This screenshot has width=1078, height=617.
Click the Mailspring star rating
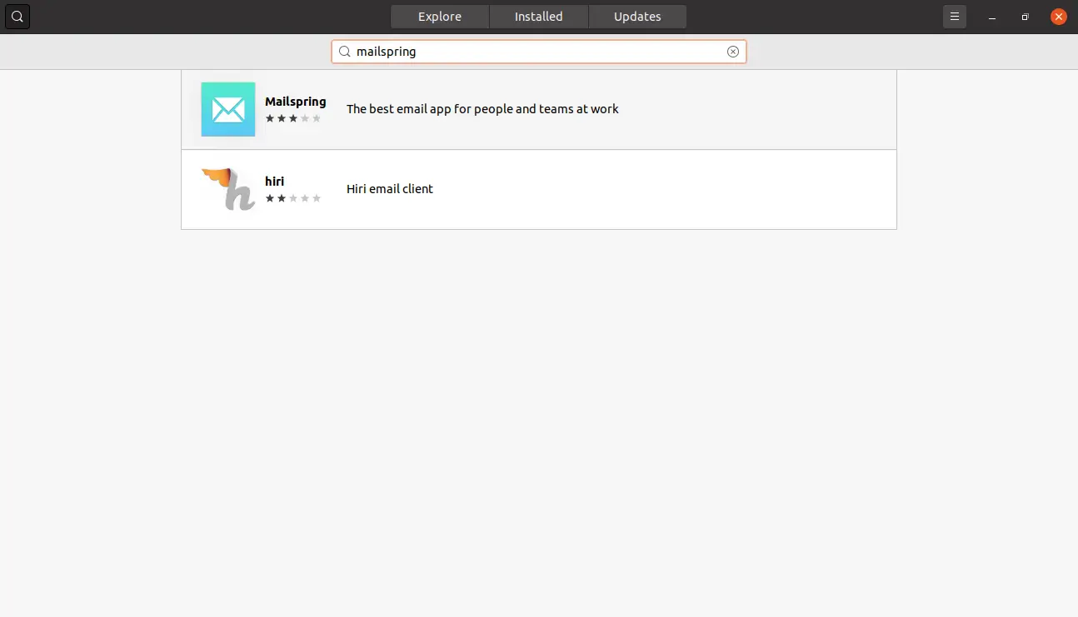click(293, 119)
